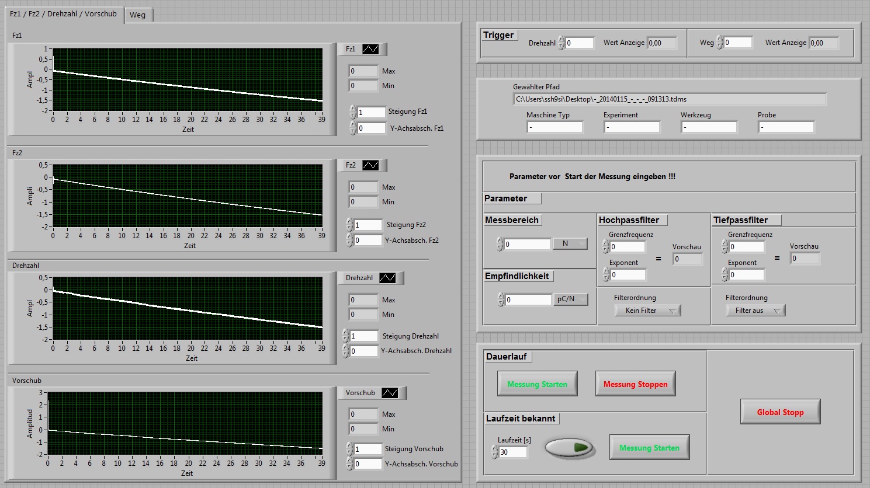Click the Trigger Drehzahl stepper arrows

(x=561, y=43)
